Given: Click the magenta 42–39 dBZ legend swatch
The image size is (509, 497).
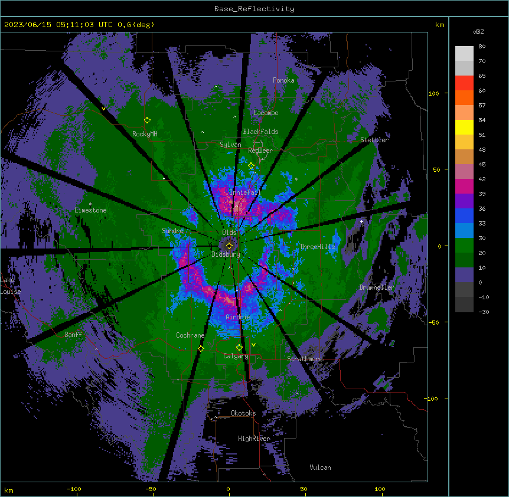Looking at the screenshot, I should tap(464, 187).
